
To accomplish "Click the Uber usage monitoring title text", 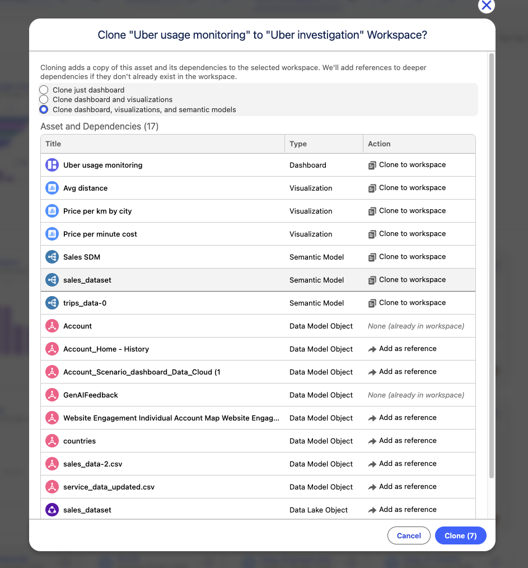I will click(102, 165).
